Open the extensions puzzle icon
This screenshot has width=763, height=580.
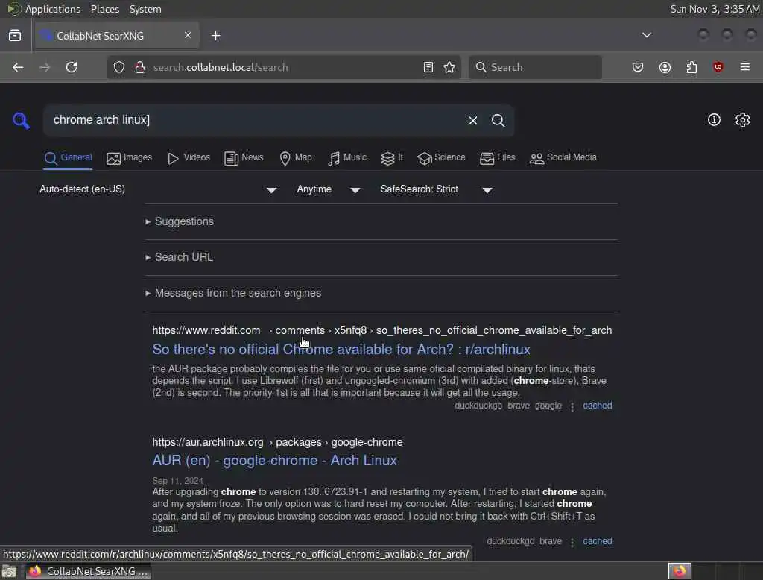(x=691, y=67)
